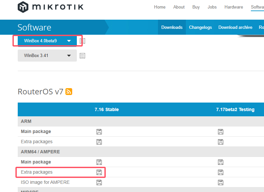The width and height of the screenshot is (264, 192).
Task: Switch to the Changelogs tab
Action: pos(200,27)
